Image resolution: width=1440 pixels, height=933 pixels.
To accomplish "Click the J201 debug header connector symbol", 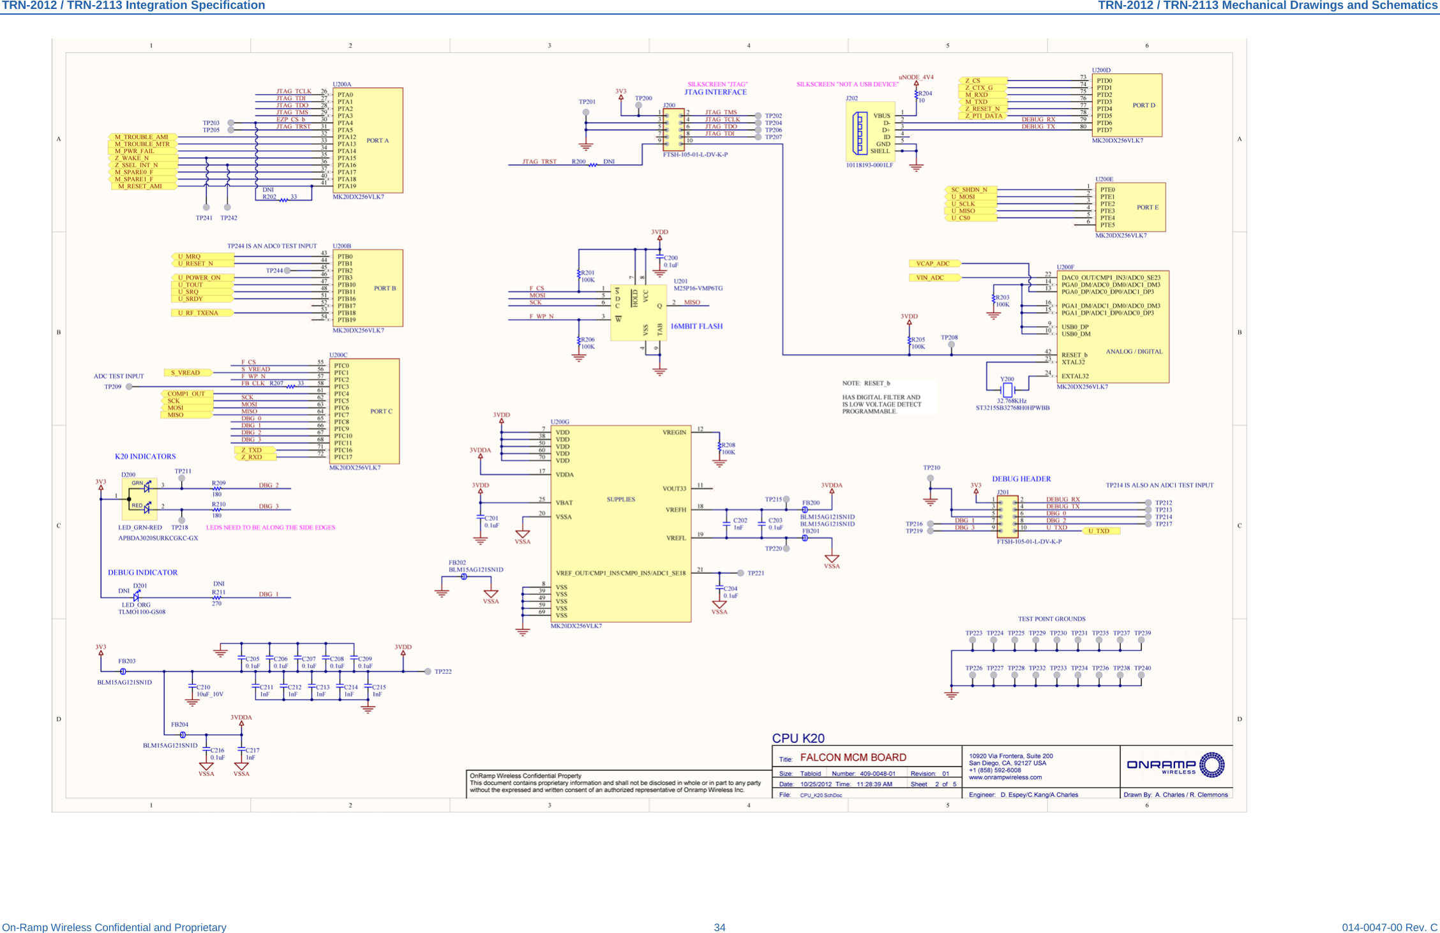I will (1008, 517).
